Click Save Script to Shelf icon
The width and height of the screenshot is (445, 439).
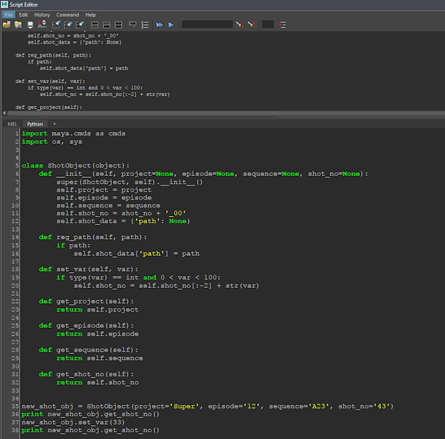click(42, 25)
